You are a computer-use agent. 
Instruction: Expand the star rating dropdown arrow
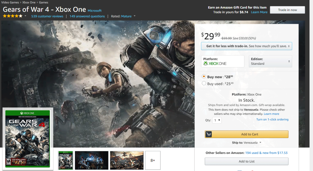point(25,16)
